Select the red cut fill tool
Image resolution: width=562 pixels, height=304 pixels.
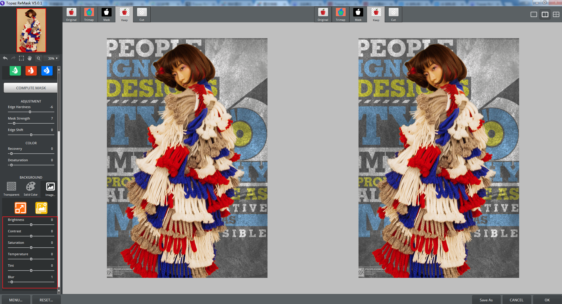(x=31, y=71)
